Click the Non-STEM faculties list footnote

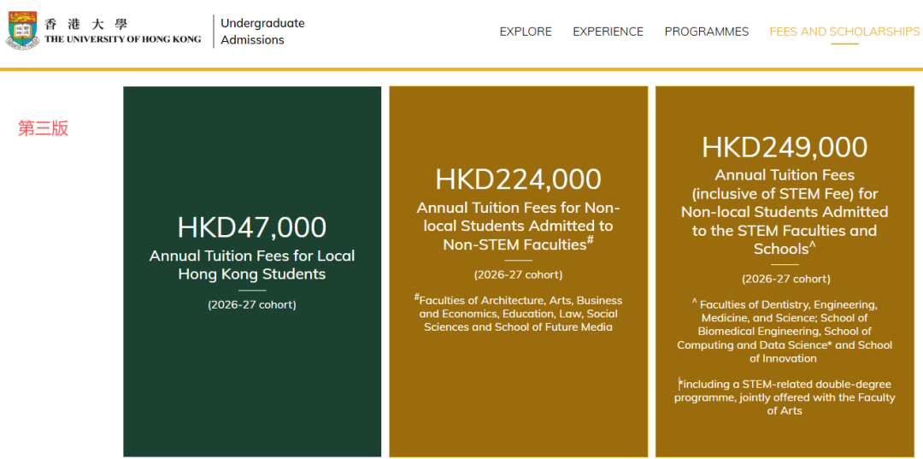click(x=518, y=314)
